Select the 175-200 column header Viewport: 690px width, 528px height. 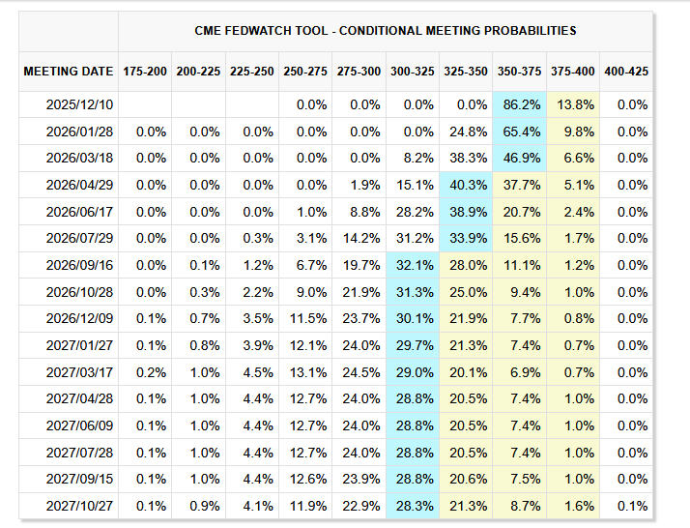point(146,72)
